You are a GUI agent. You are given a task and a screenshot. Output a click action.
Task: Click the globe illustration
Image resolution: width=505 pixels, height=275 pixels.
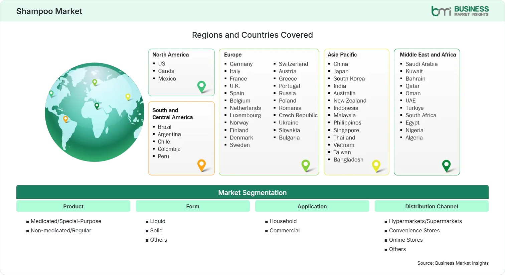point(95,112)
